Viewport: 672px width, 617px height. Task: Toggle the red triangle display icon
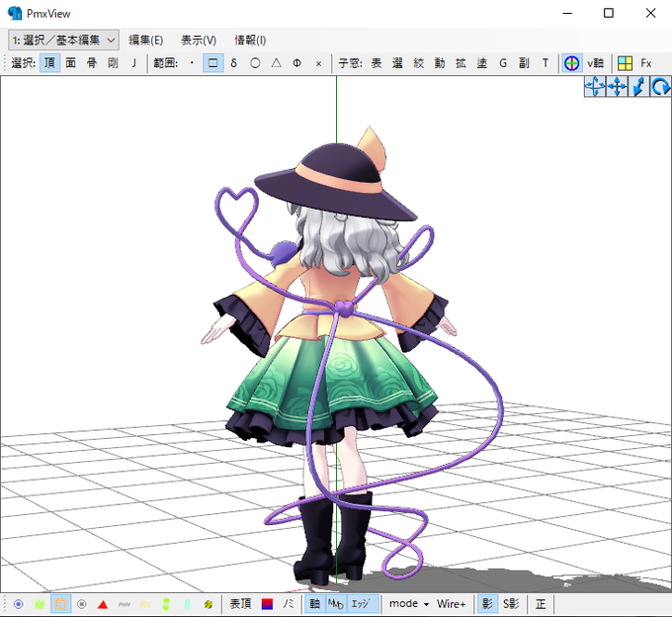coord(103,604)
